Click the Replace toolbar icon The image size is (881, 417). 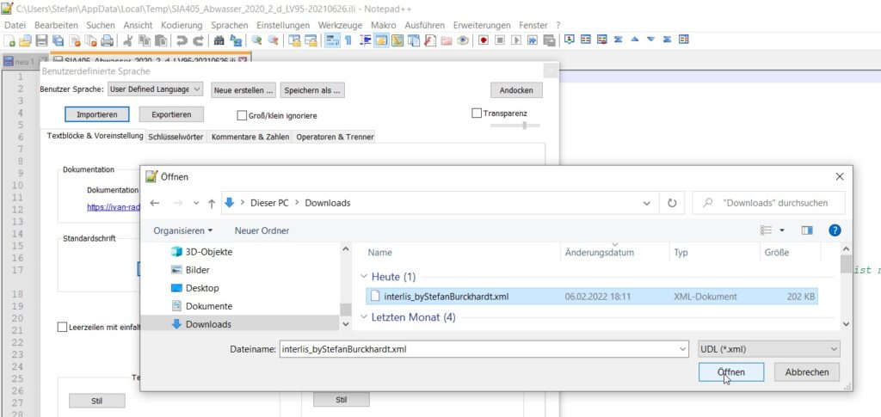pos(236,40)
